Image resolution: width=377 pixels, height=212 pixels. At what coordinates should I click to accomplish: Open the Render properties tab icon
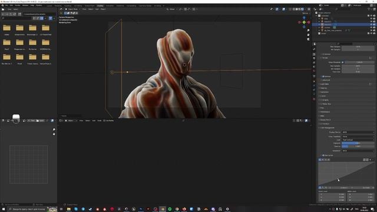point(314,54)
